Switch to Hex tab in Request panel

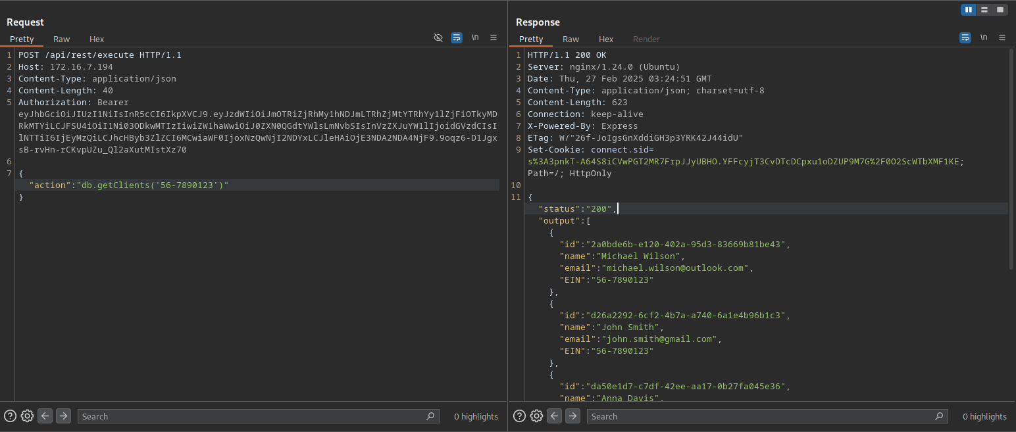point(97,39)
